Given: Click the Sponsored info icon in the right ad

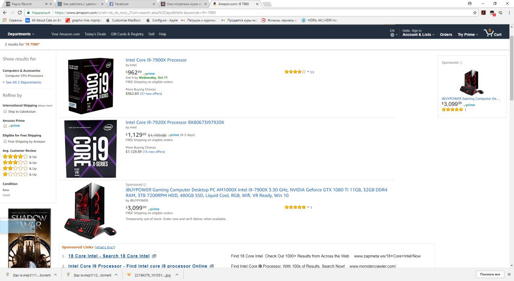Looking at the screenshot, I should point(461,63).
